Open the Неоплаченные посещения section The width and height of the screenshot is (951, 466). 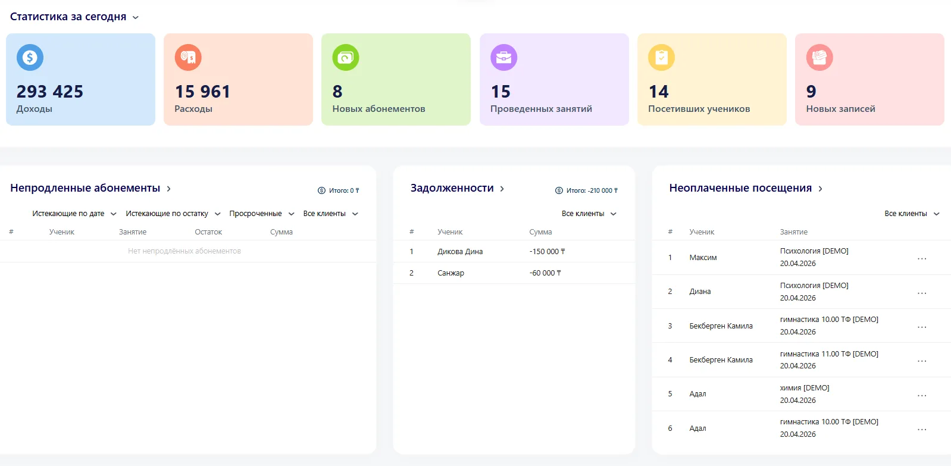tap(746, 189)
